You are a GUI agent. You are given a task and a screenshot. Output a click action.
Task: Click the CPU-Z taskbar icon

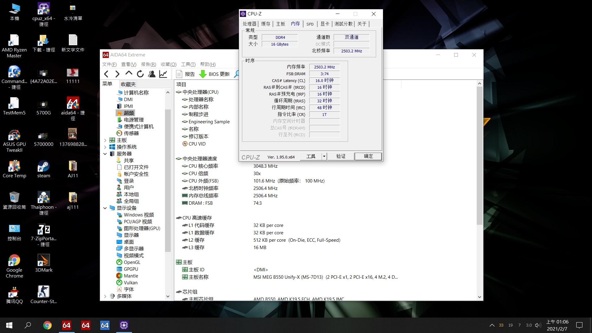coord(124,325)
